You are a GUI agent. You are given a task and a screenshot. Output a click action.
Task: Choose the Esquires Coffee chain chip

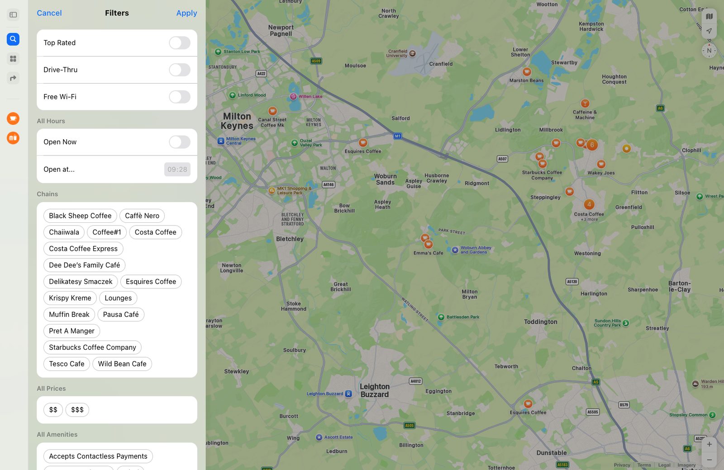click(151, 282)
